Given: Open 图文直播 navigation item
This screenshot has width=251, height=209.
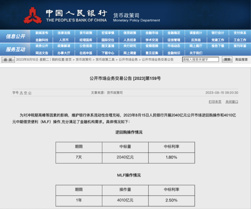Looking at the screenshot, I should (108, 46).
